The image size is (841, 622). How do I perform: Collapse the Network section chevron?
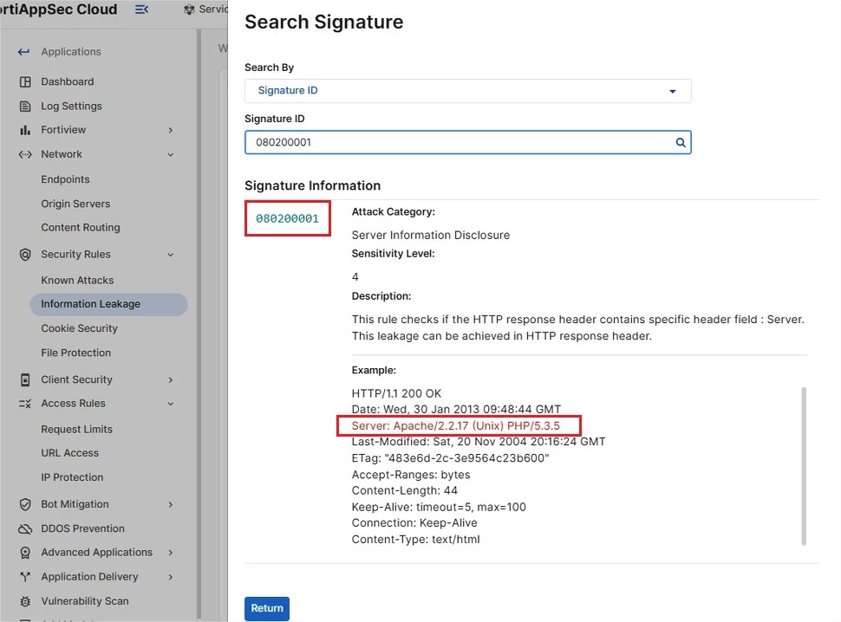point(171,155)
